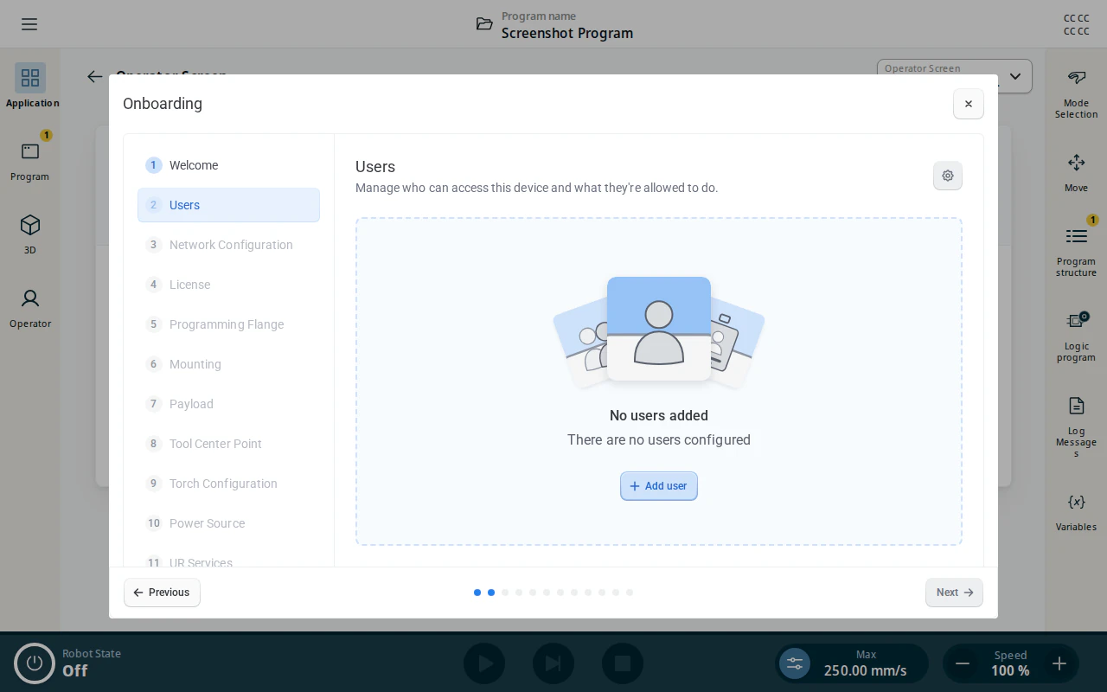Open the hamburger main menu
Image resolution: width=1107 pixels, height=692 pixels.
click(x=29, y=24)
